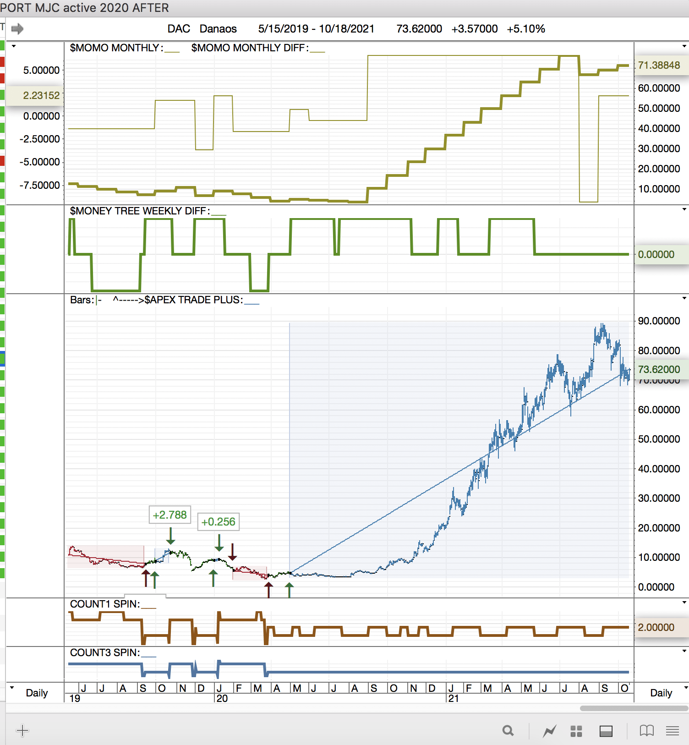The width and height of the screenshot is (689, 745).
Task: Click the -7.50000 label on left scale
Action: coord(39,185)
